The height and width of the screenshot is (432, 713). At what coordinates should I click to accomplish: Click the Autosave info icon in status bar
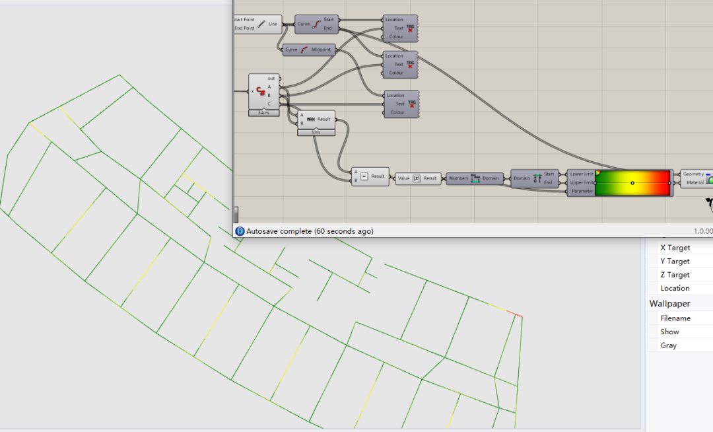pos(240,231)
